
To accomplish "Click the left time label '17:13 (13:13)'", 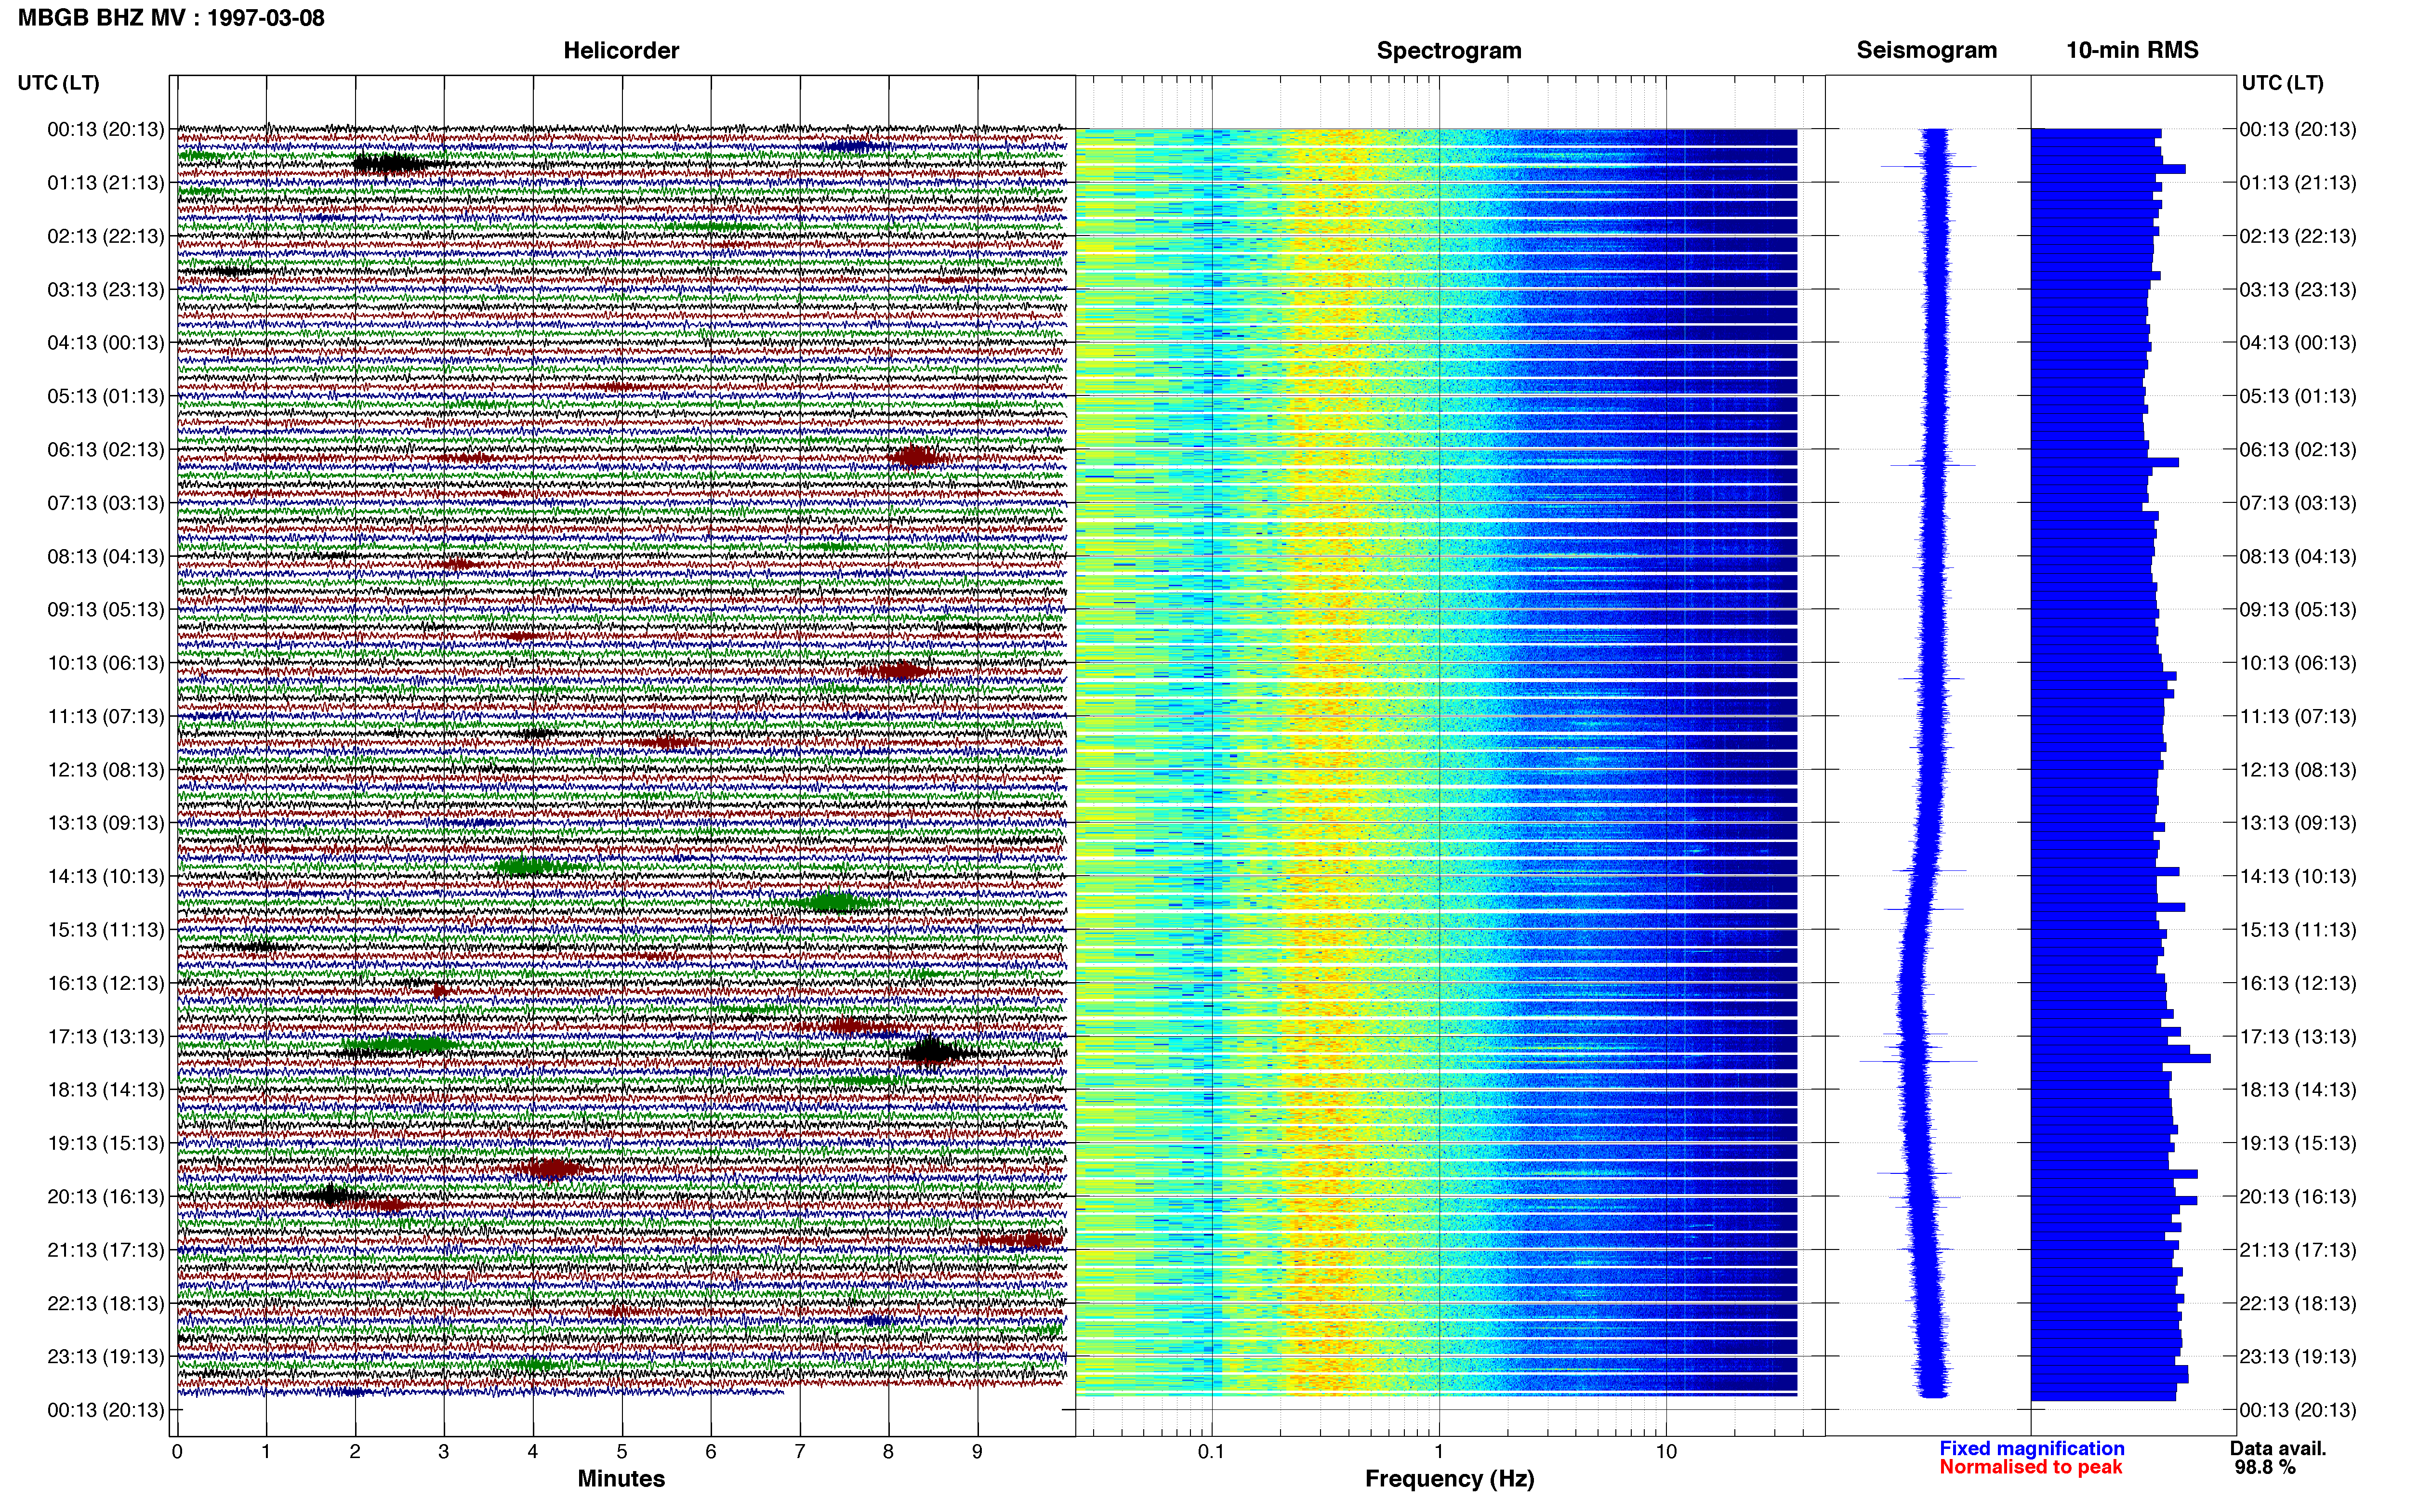I will 106,1036.
